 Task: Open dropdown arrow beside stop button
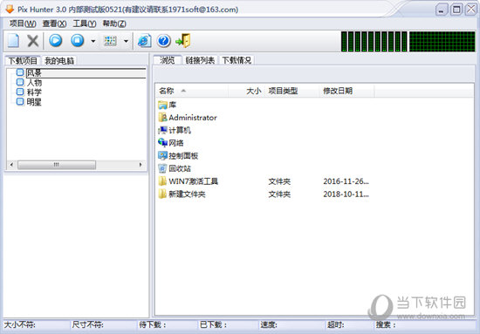click(93, 41)
